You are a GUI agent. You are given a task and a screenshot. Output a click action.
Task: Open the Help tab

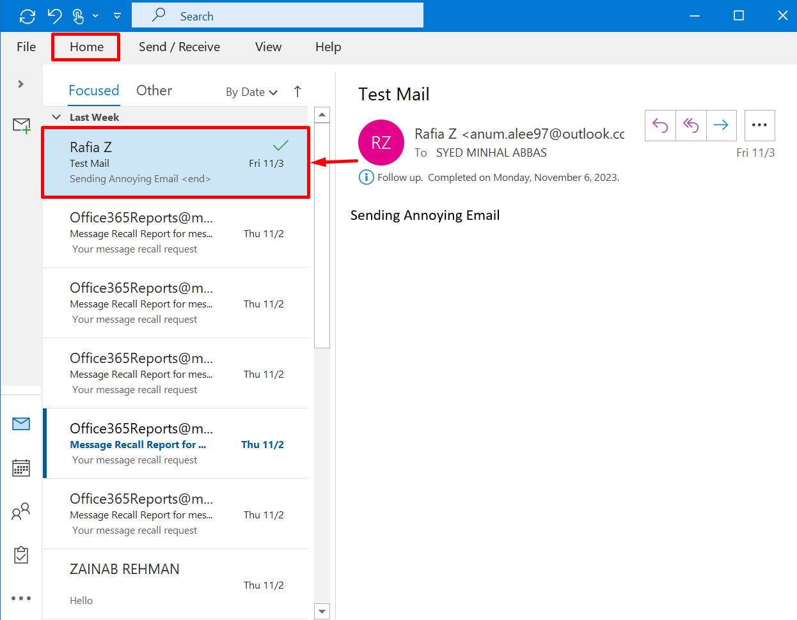coord(328,47)
